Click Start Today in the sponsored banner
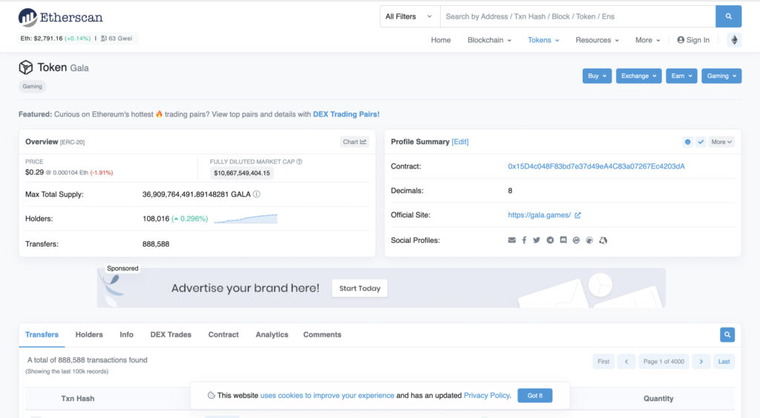Image resolution: width=760 pixels, height=418 pixels. click(x=360, y=288)
